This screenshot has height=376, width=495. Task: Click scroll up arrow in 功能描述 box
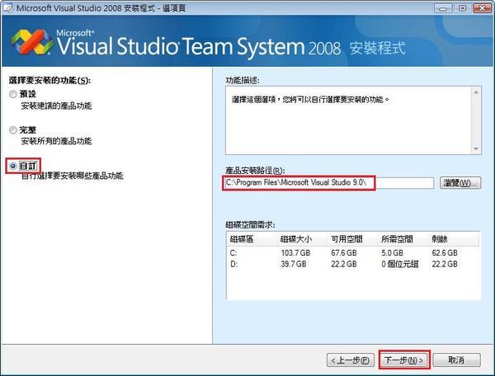476,92
